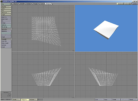Click the Undo button

(133, 100)
